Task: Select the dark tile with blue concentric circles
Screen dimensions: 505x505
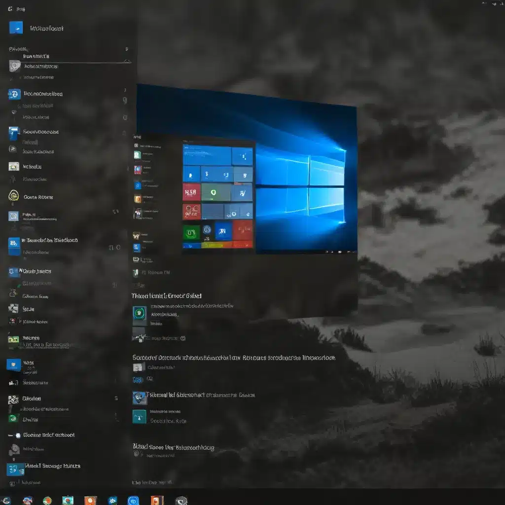Action: tap(207, 230)
